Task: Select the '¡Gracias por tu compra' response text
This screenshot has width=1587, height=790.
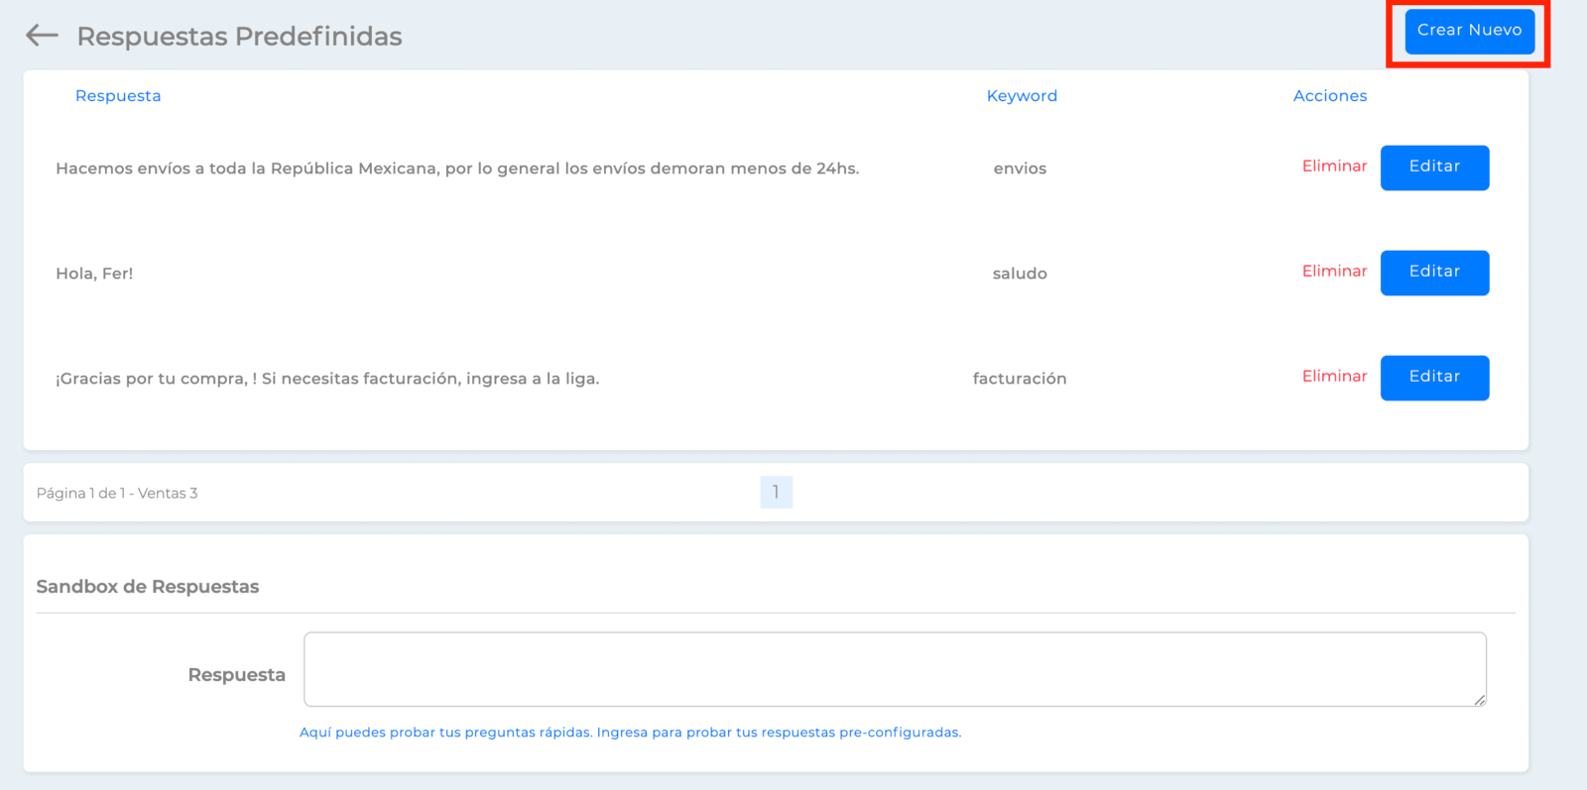Action: 327,379
